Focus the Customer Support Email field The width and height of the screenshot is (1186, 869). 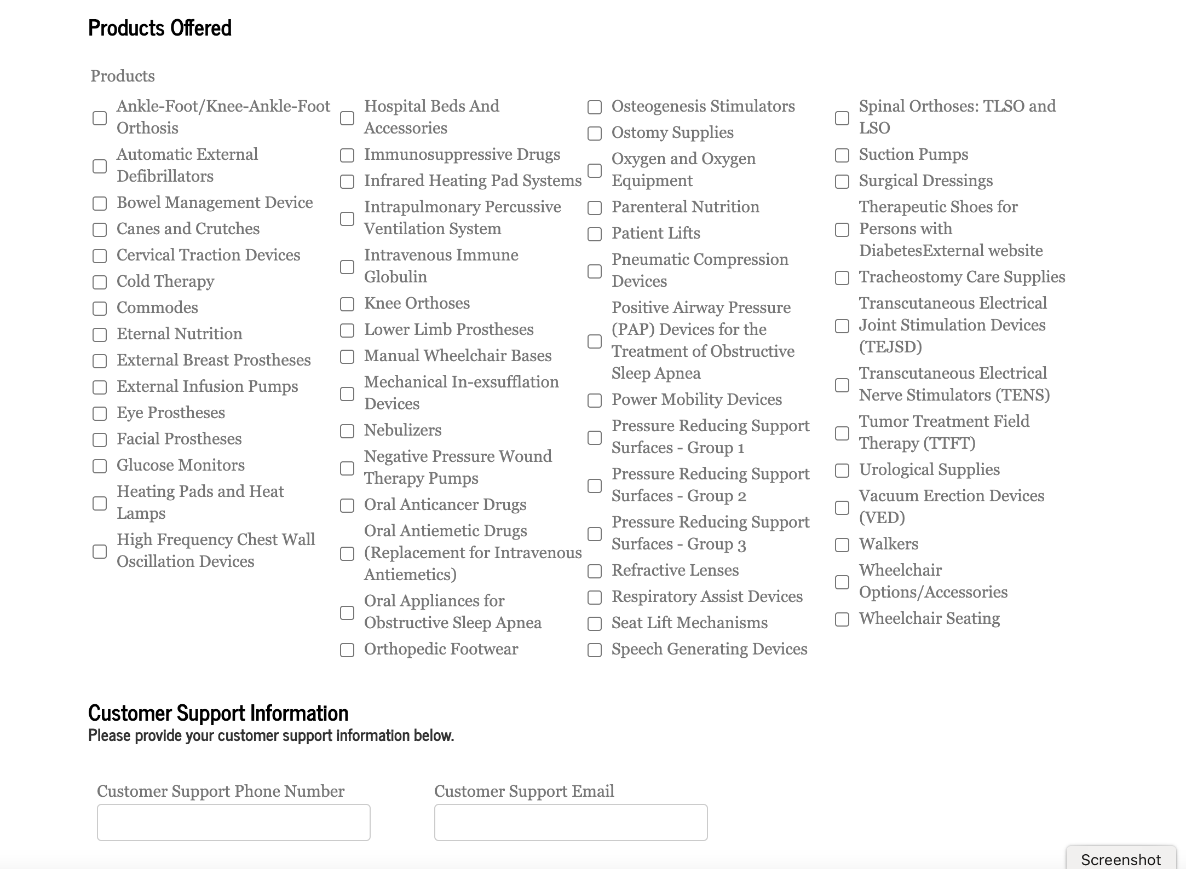click(571, 822)
